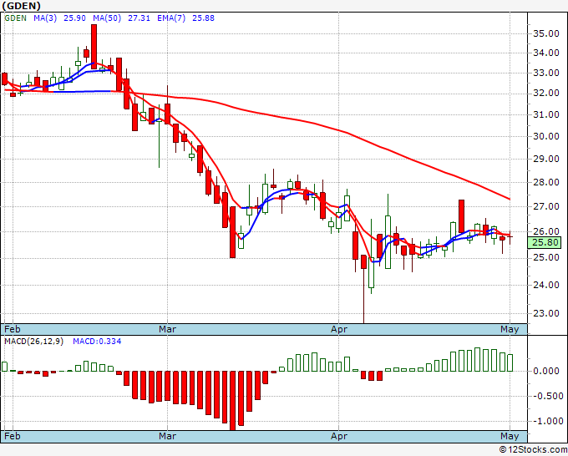Click Feb on the price chart date axis

pyautogui.click(x=13, y=329)
